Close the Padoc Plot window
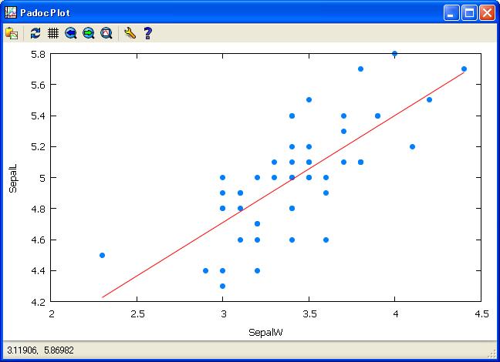 pyautogui.click(x=487, y=12)
